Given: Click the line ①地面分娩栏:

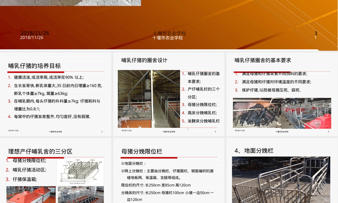Looking at the screenshot, I should tap(134, 163).
